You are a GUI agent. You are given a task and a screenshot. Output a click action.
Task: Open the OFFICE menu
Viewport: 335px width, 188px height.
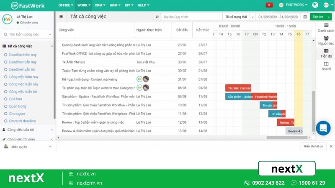(x=66, y=5)
